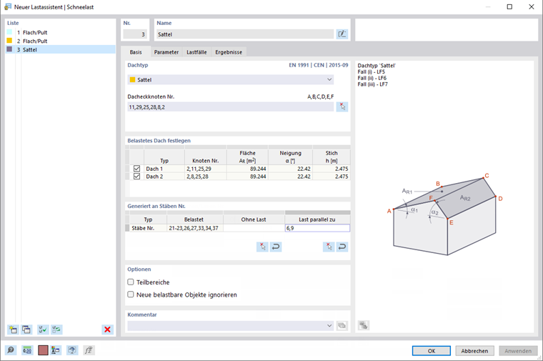Switch to the Parameter tab

[x=166, y=52]
